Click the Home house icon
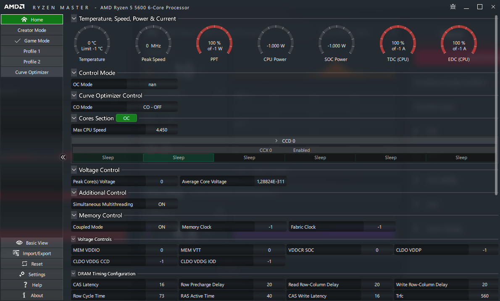Screen dimensions: 500x301 24,19
